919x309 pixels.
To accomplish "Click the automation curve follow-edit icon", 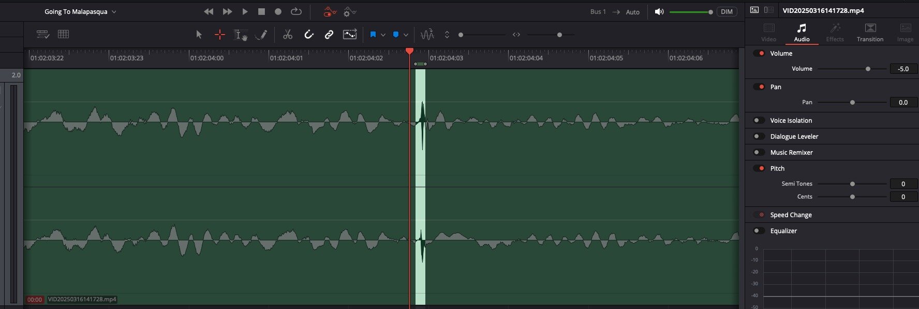I will (350, 35).
